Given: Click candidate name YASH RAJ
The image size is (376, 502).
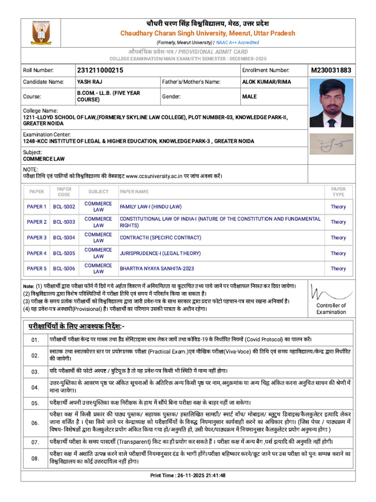Looking at the screenshot, I should (90, 82).
